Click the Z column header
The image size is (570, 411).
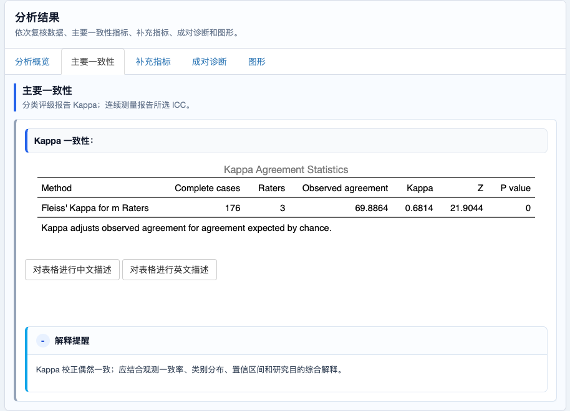click(480, 188)
